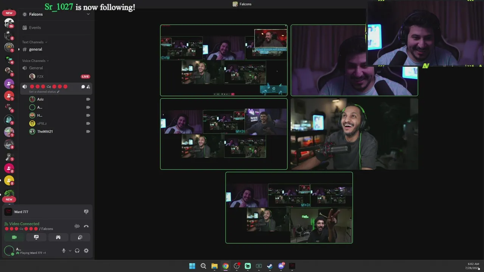The width and height of the screenshot is (484, 272).
Task: Open the microphone input options arrow
Action: [x=70, y=250]
